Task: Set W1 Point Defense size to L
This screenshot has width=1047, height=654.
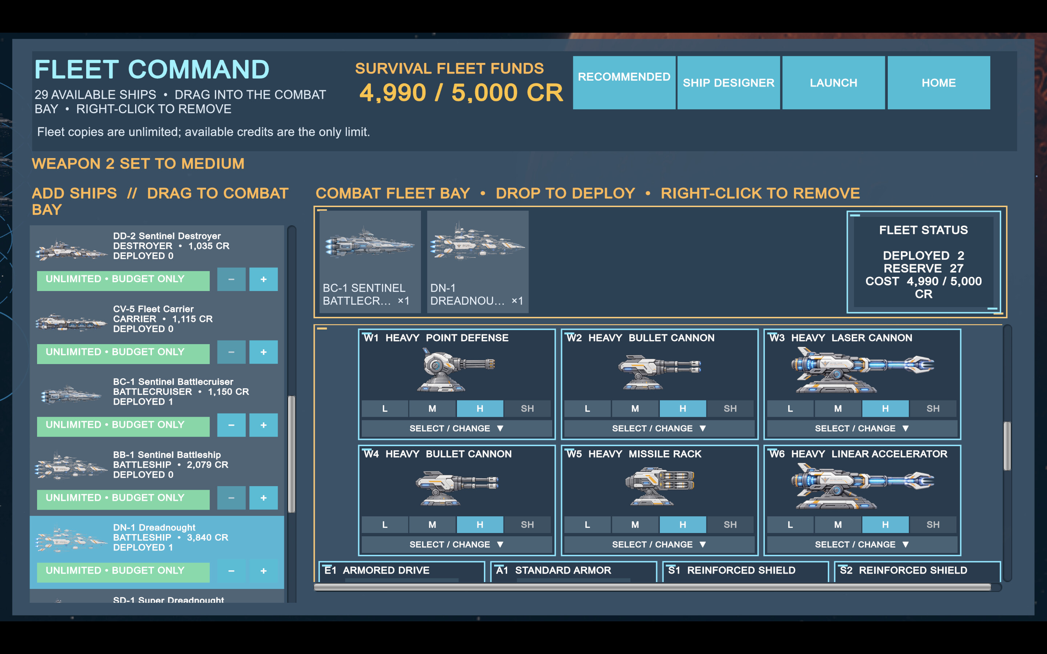Action: (385, 408)
